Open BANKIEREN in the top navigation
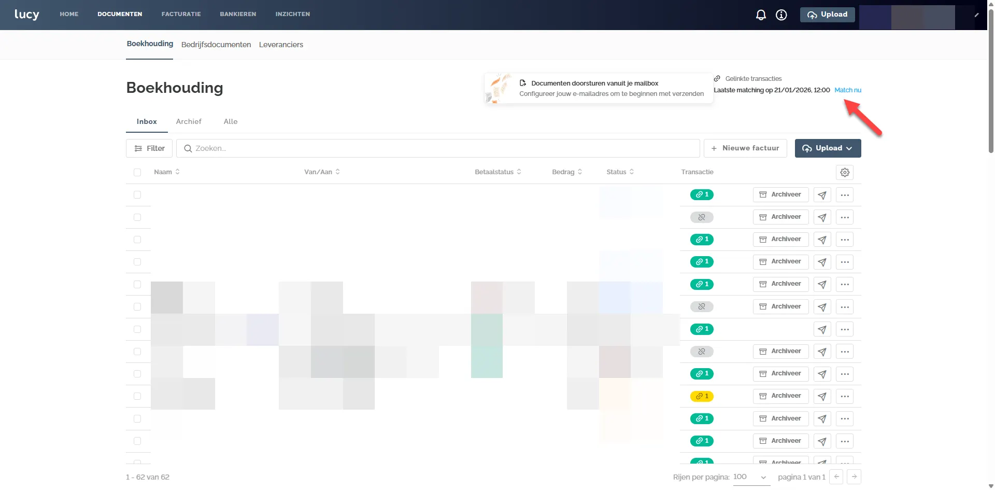The height and width of the screenshot is (490, 995). [x=238, y=15]
